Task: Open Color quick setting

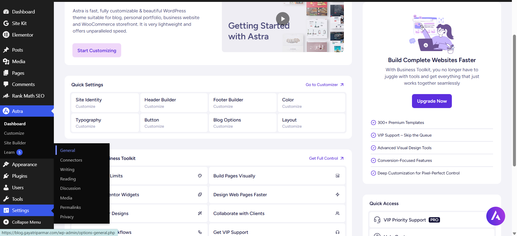Action: [x=311, y=103]
